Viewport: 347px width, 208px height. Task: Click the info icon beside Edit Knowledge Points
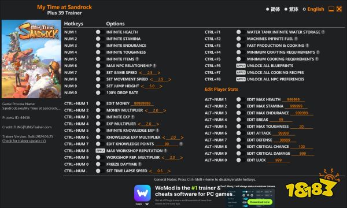coord(181,144)
